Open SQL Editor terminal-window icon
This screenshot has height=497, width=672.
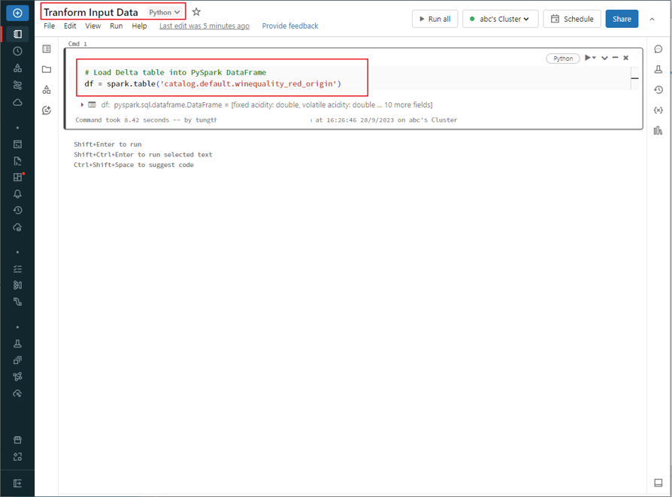click(17, 144)
